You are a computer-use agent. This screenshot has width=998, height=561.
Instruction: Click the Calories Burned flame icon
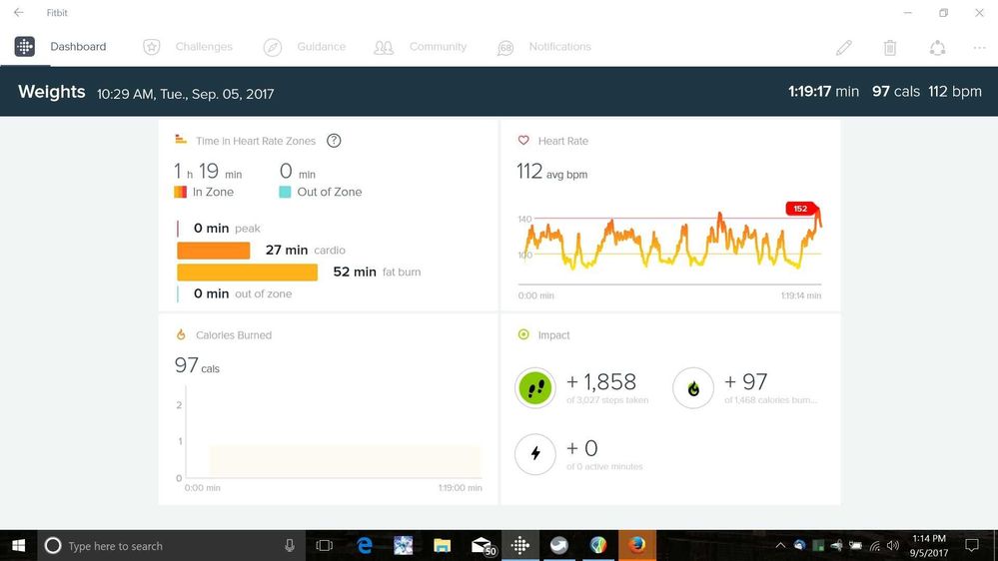(181, 334)
